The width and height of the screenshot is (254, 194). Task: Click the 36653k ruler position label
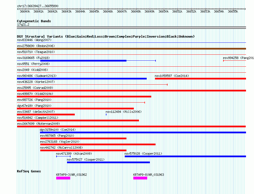click(205, 11)
